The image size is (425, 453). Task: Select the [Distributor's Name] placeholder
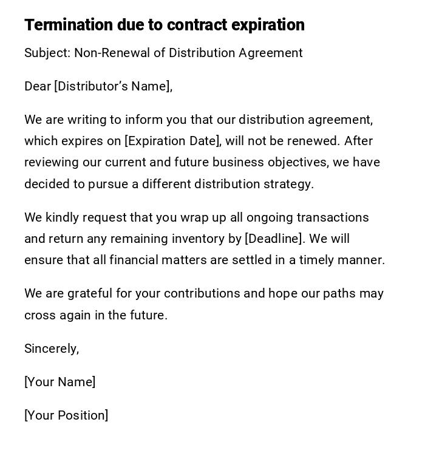click(113, 86)
